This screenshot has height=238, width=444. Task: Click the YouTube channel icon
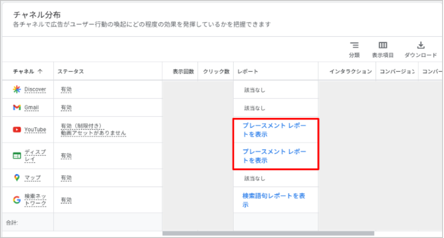(17, 130)
